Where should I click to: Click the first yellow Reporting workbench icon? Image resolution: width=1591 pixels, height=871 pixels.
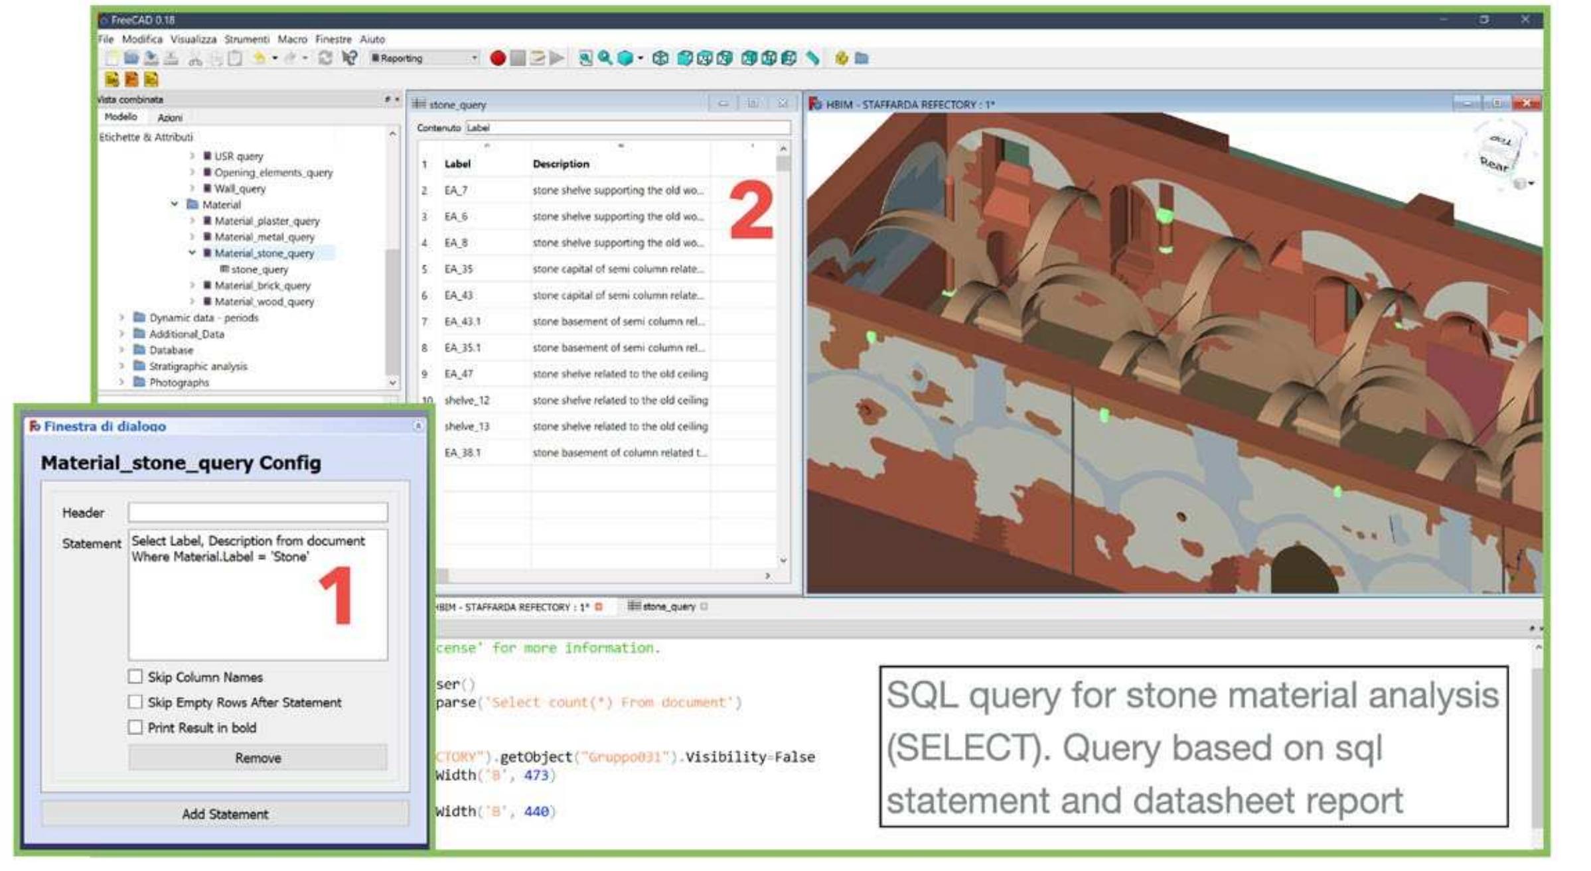click(112, 80)
